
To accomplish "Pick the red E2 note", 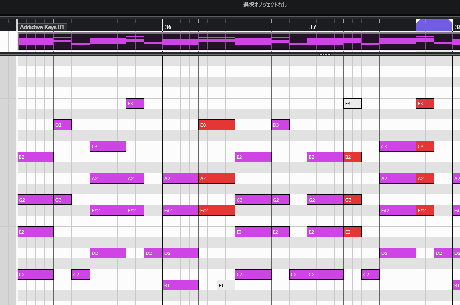I will [353, 232].
